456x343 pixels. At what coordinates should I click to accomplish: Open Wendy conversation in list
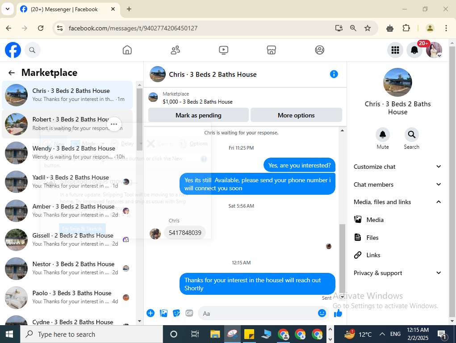point(67,153)
